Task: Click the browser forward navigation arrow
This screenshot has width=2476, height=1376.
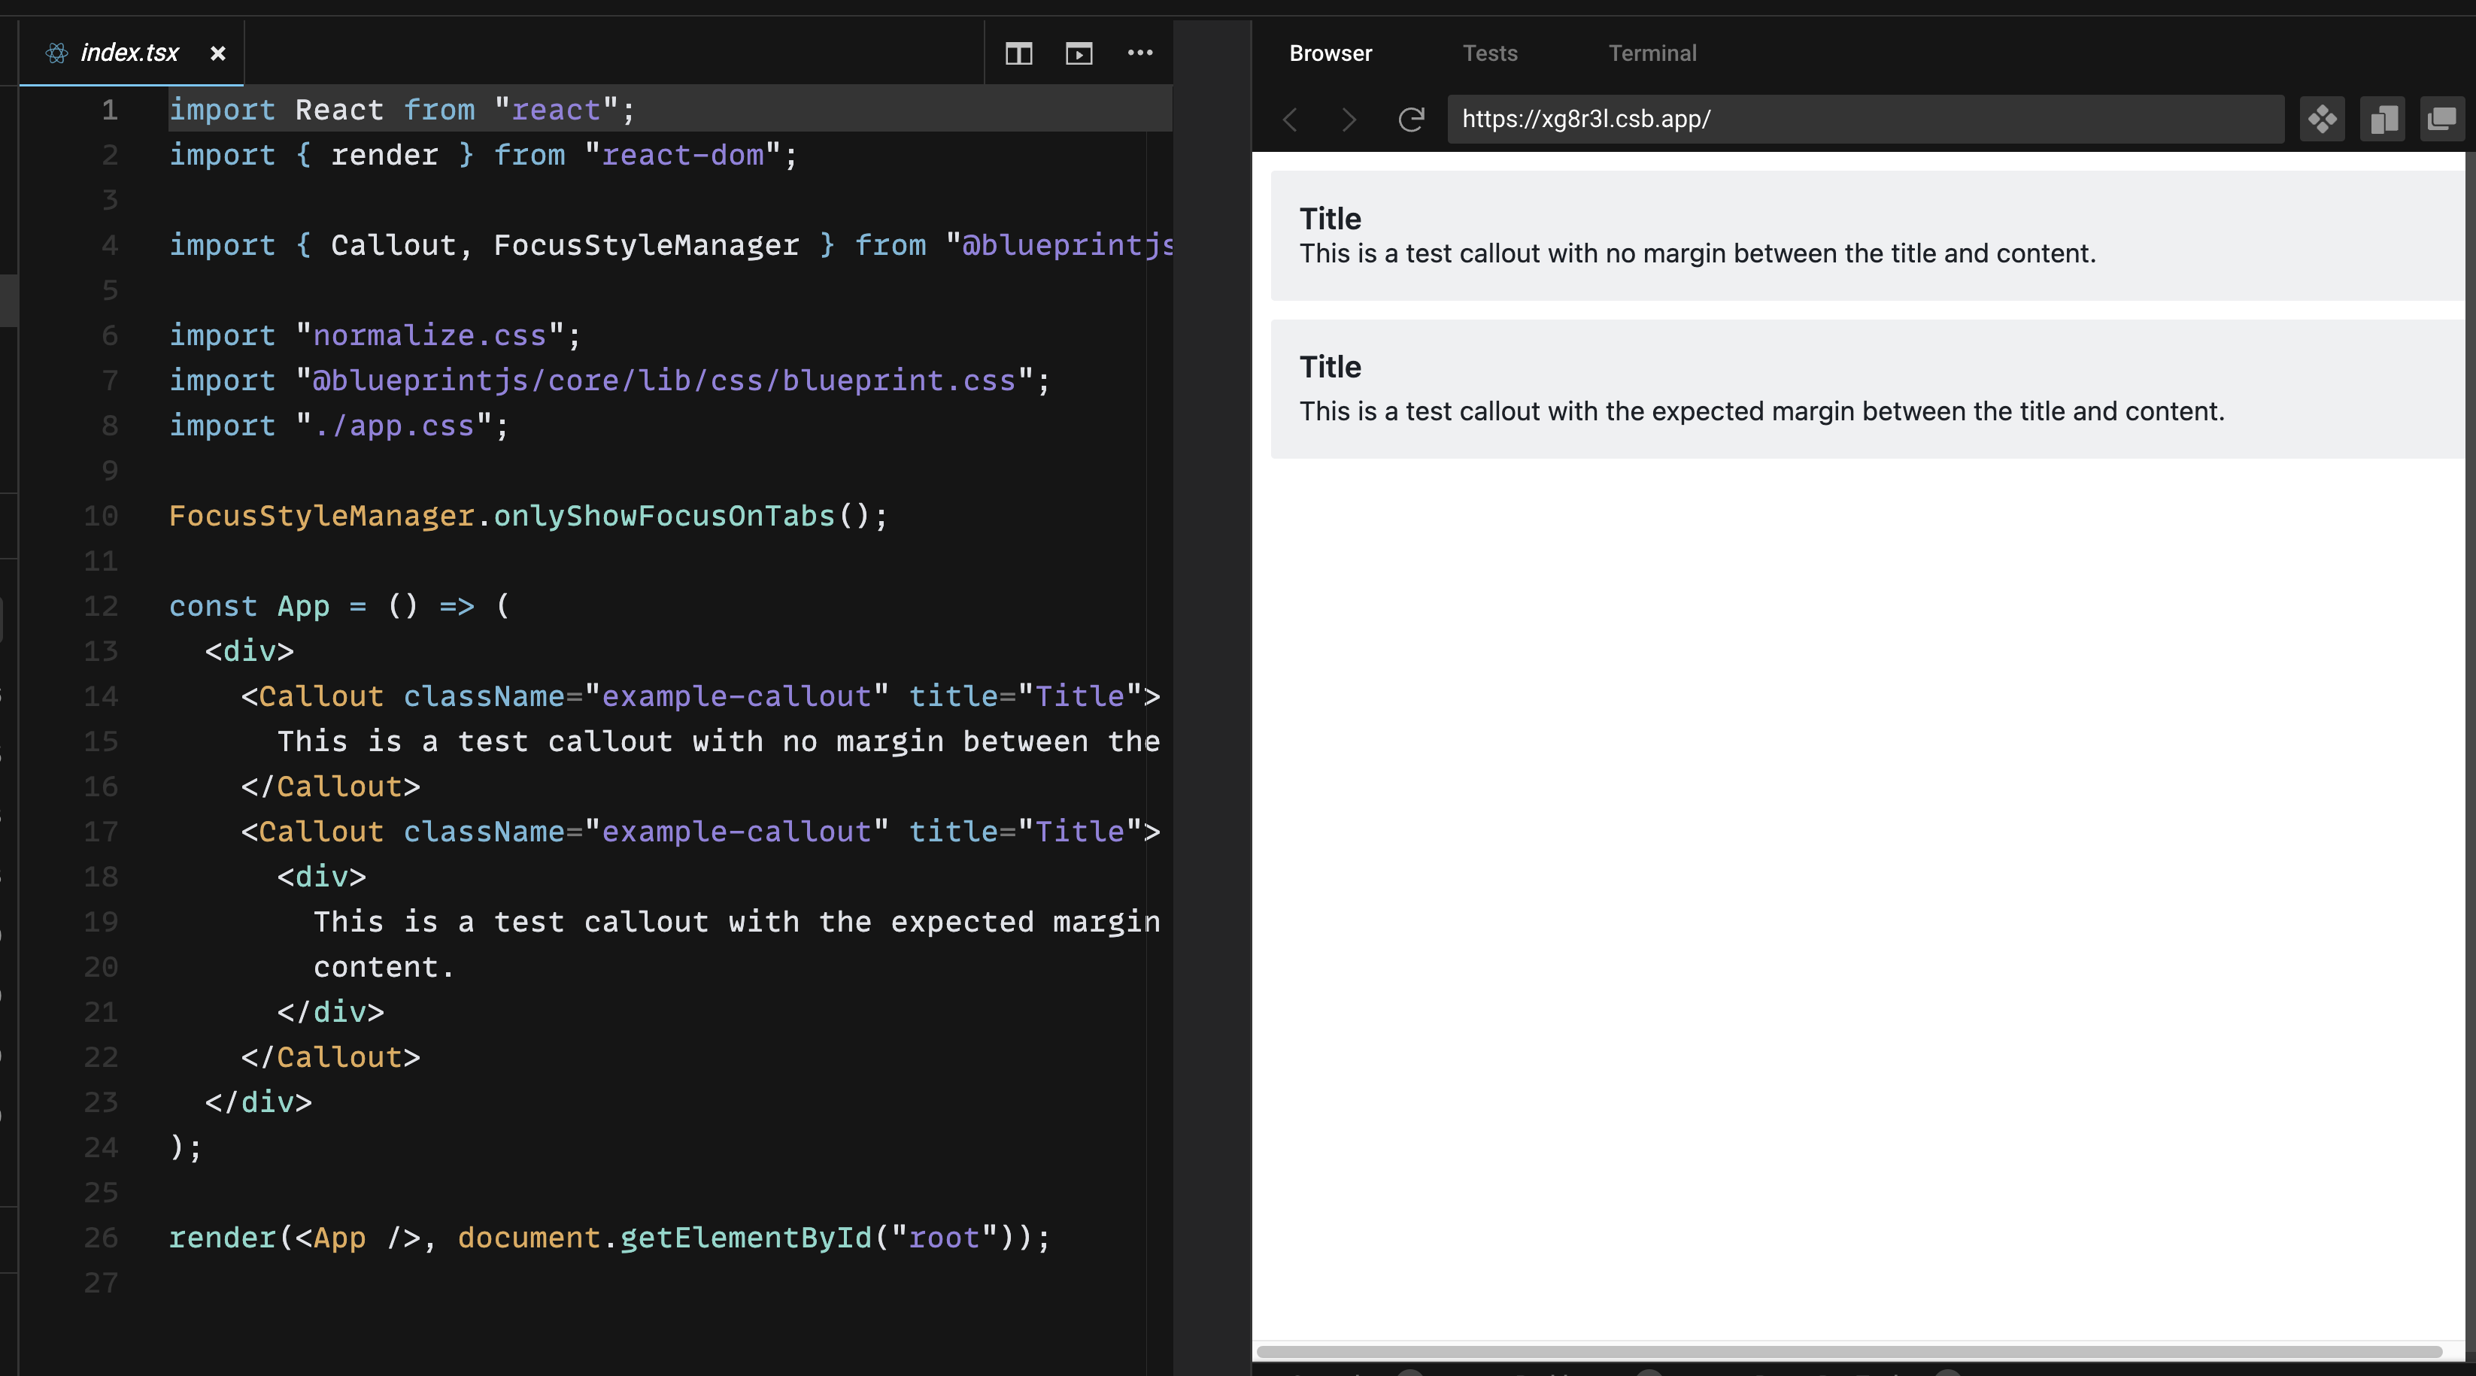Action: pyautogui.click(x=1348, y=119)
